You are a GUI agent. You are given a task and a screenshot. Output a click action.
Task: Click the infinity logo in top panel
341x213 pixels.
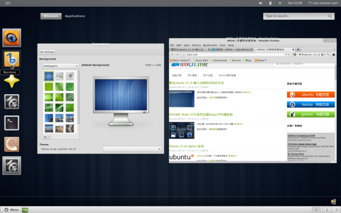point(8,3)
